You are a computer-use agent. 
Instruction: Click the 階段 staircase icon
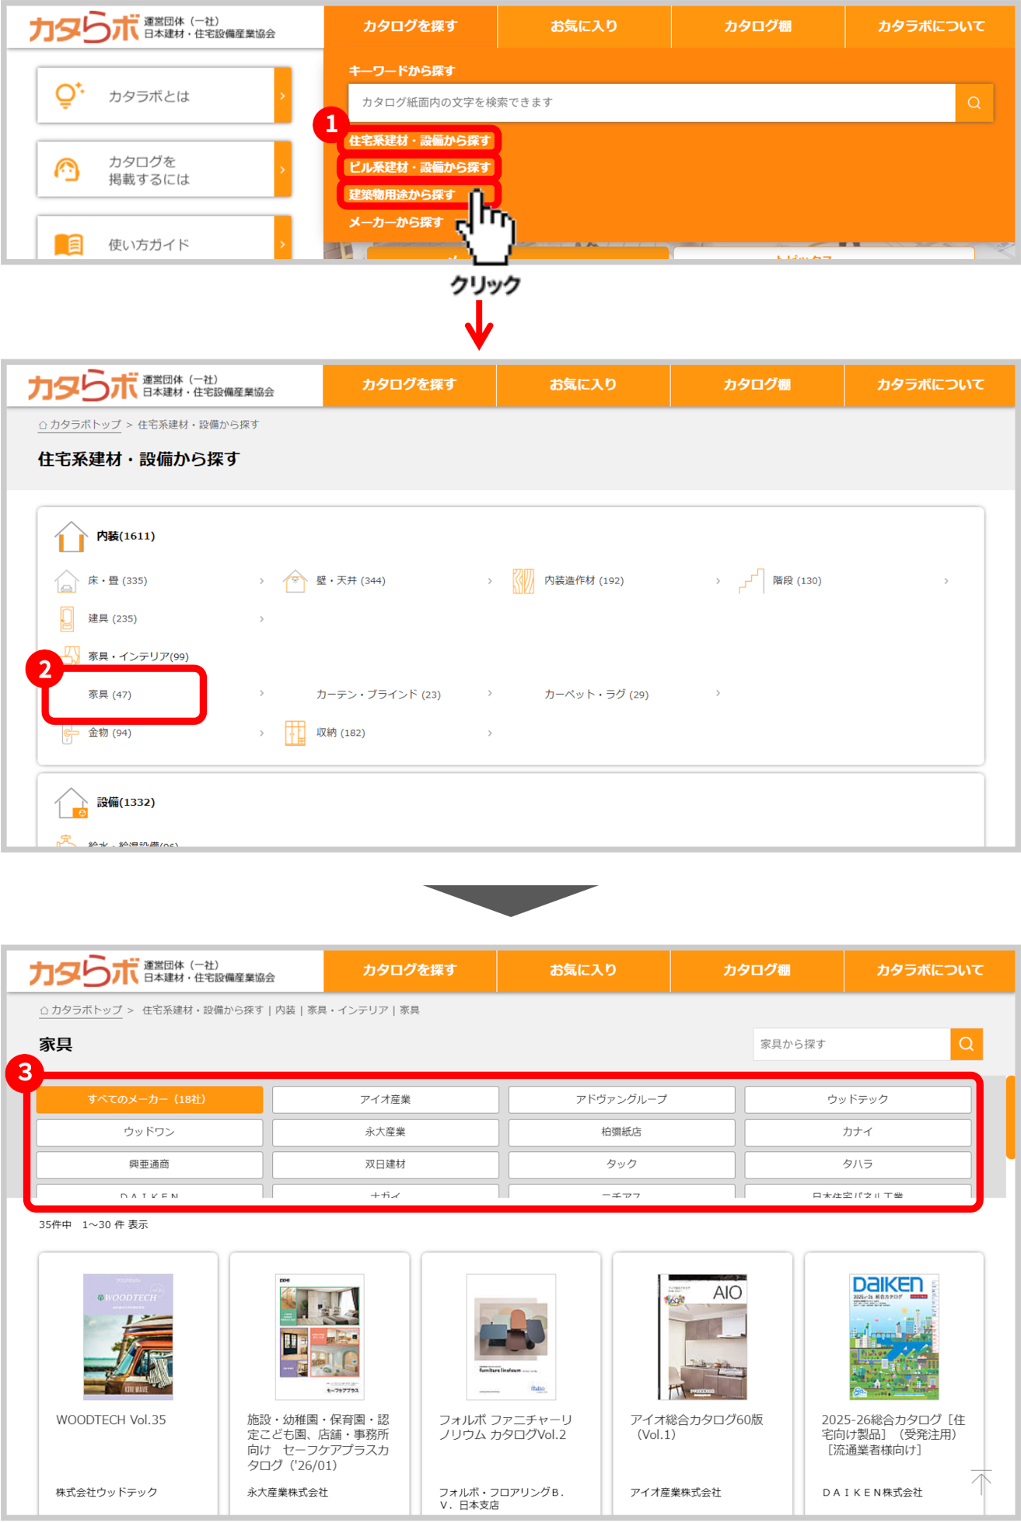[751, 581]
